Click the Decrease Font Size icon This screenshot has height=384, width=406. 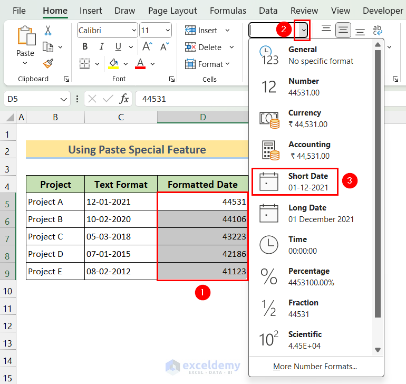(165, 46)
